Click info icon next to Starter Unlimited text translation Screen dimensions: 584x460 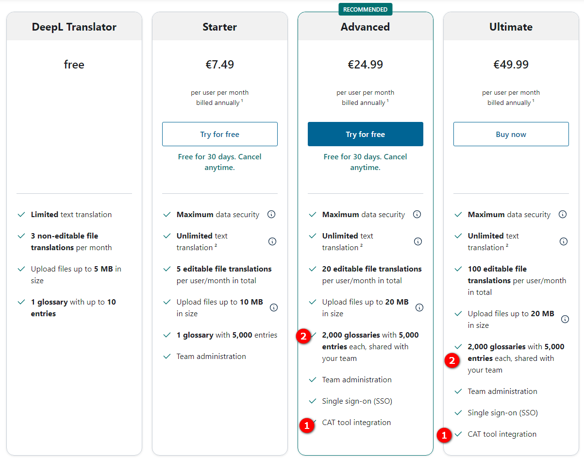point(272,241)
